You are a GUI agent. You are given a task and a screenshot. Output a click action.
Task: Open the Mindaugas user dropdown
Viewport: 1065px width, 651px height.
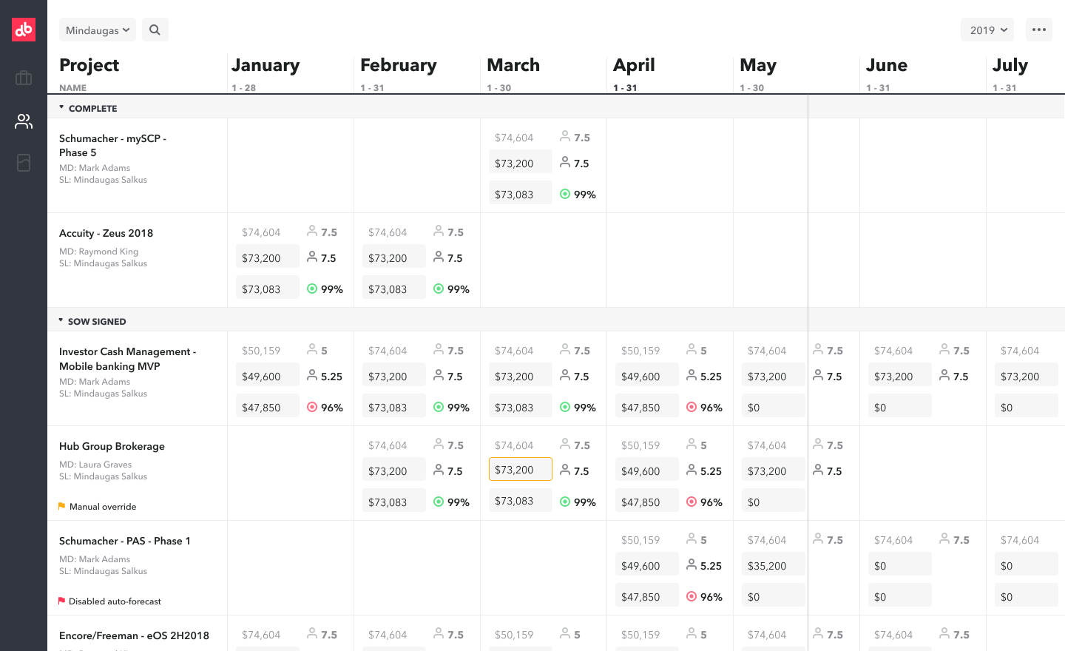[x=98, y=30]
